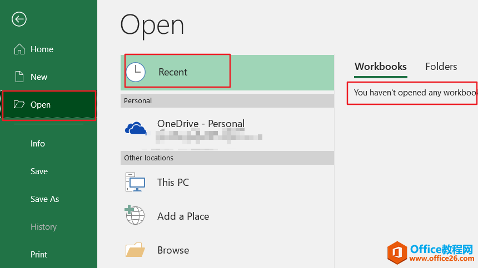Viewport: 478px width, 268px height.
Task: Click the Home house icon
Action: [x=19, y=49]
